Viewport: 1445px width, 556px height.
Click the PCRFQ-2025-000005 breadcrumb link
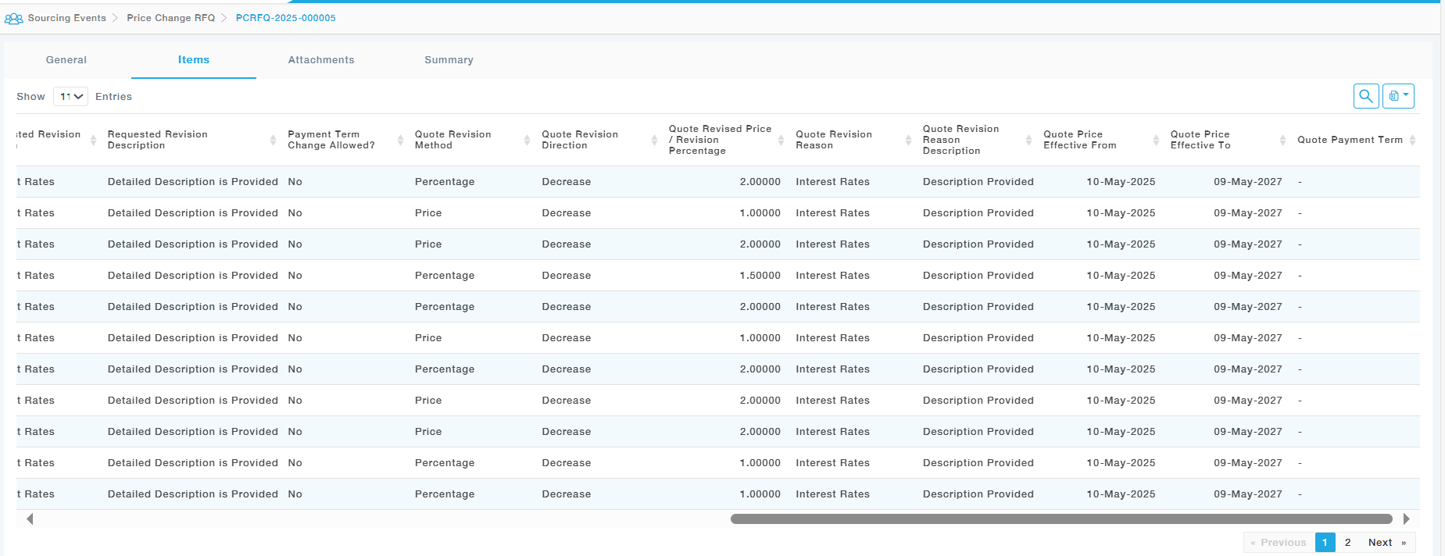[285, 18]
